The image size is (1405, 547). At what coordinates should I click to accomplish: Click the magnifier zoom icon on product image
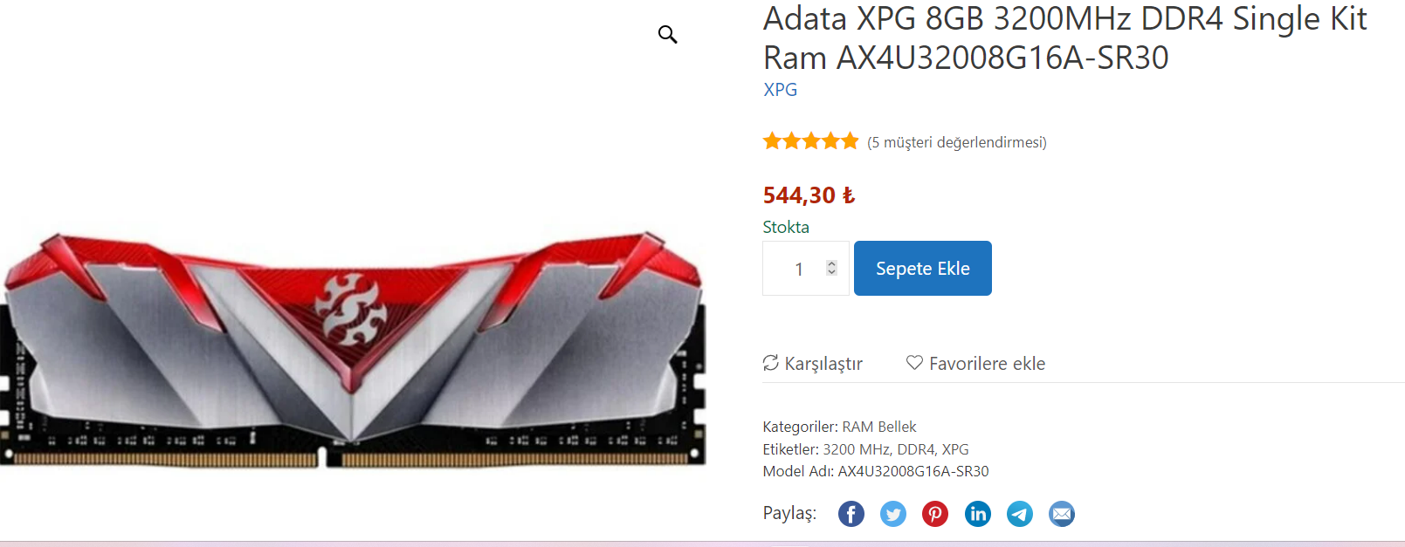coord(667,35)
